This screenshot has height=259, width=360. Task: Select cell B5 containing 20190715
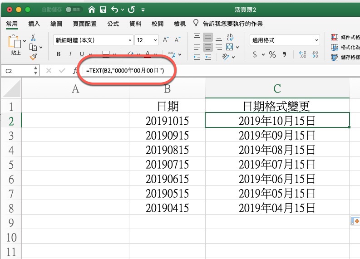tap(167, 164)
